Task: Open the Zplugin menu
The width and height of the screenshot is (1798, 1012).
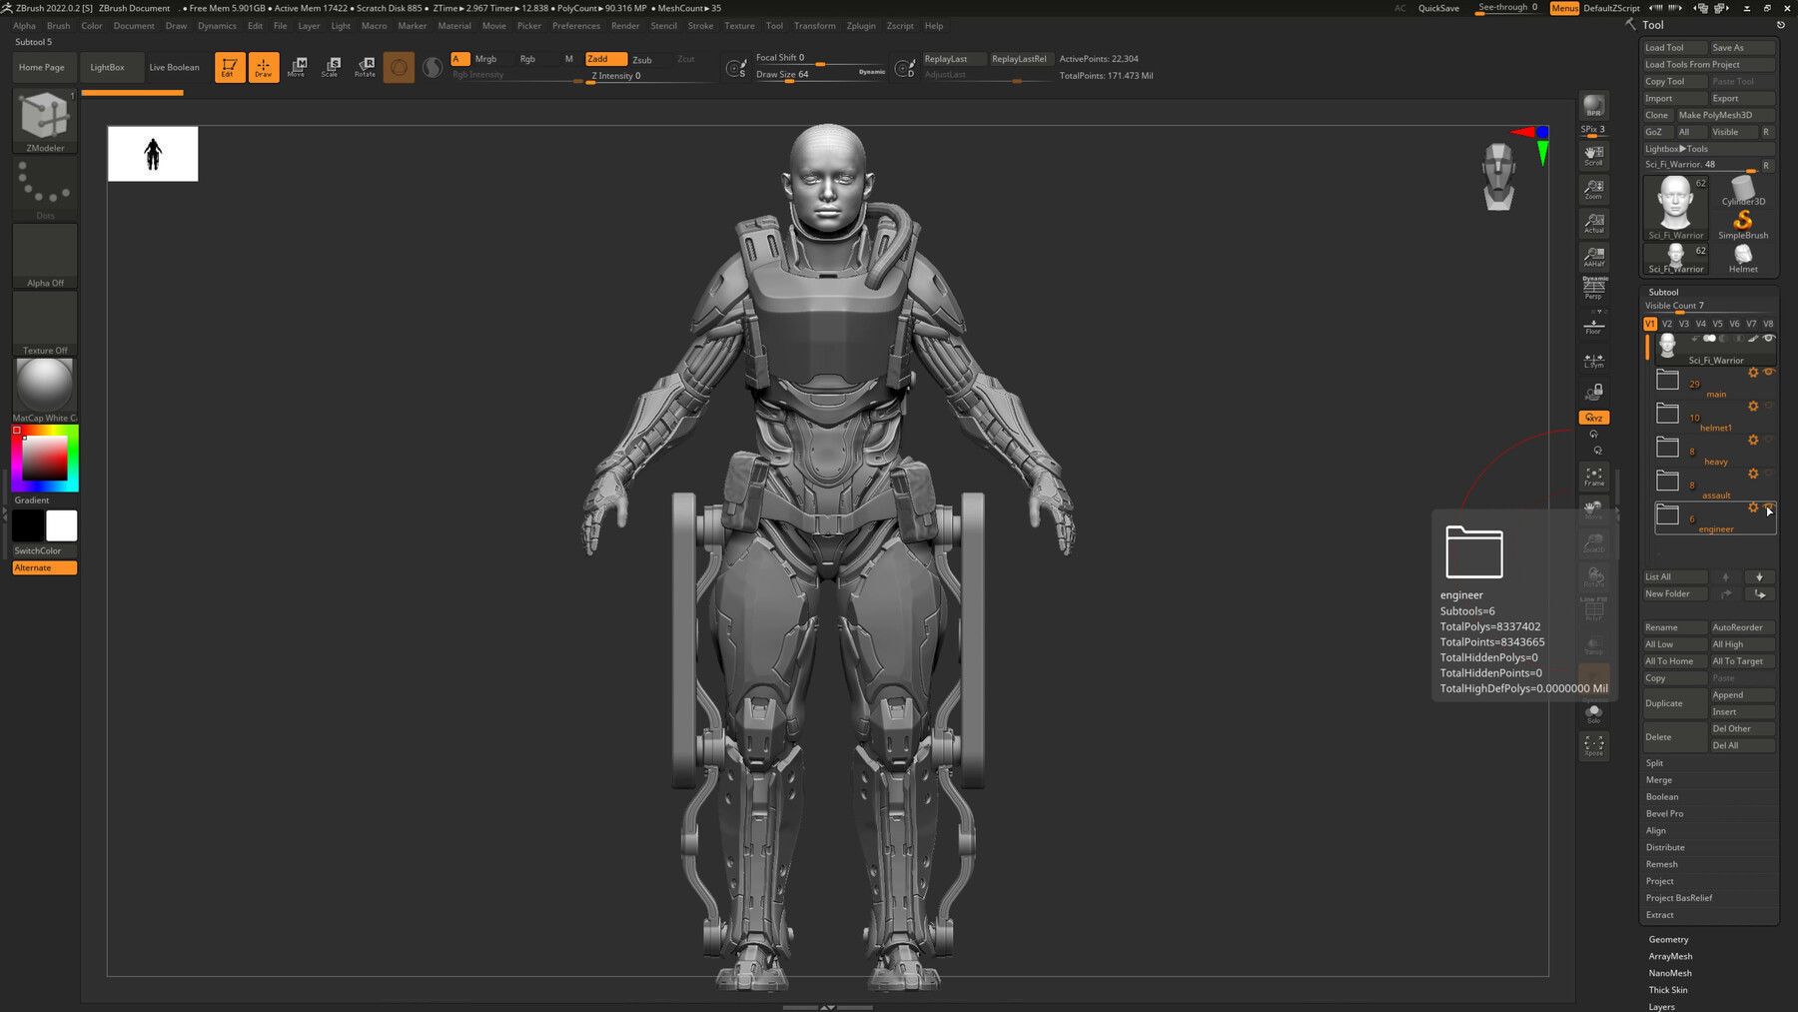Action: point(861,26)
